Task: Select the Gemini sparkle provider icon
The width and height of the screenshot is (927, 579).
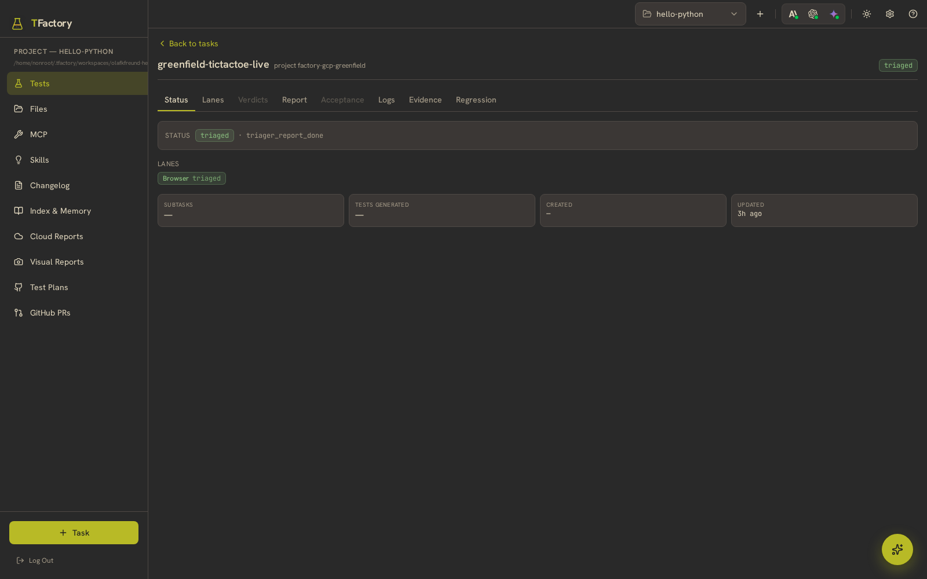Action: point(834,14)
